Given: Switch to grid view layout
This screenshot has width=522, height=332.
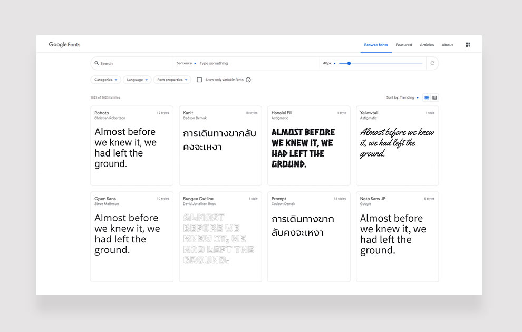Looking at the screenshot, I should tap(427, 97).
